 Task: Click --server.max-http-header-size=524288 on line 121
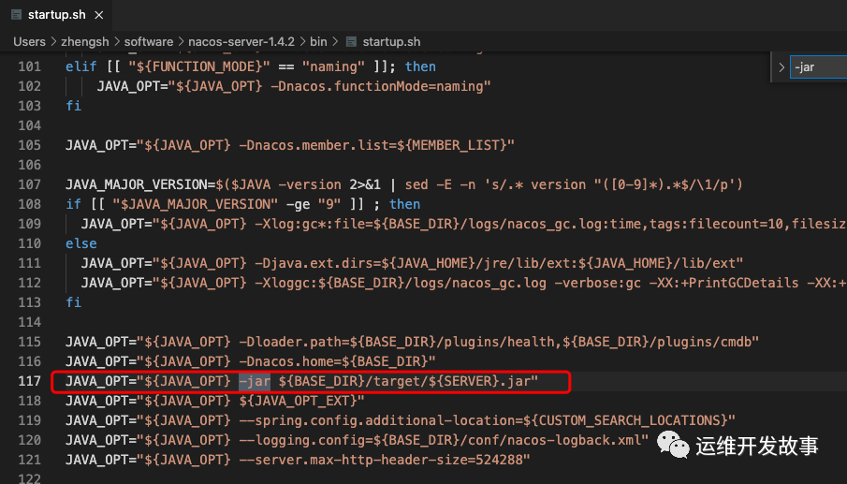click(381, 461)
